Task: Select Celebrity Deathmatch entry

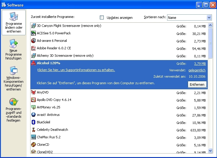Action: click(119, 130)
